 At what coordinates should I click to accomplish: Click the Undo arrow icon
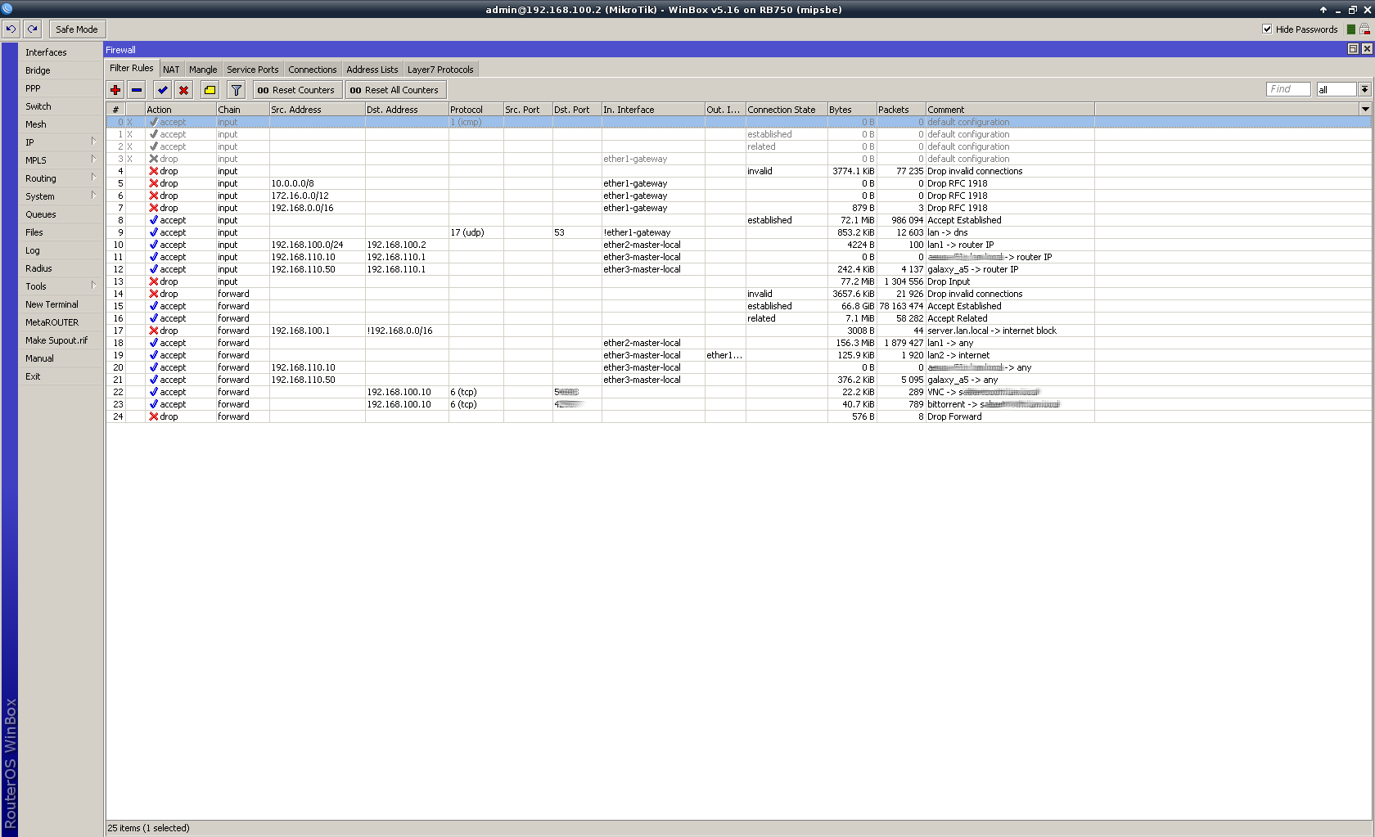click(11, 29)
